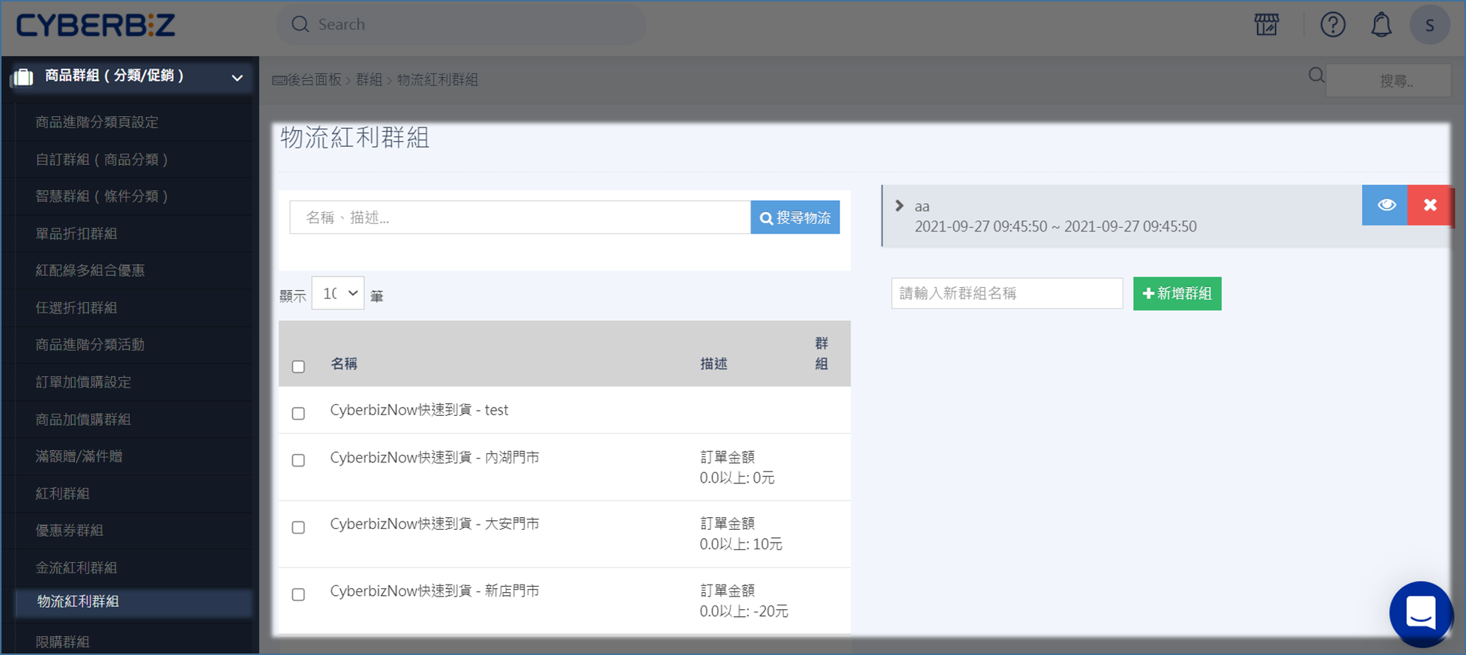Open 自訂群組 (商品分類) menu item
Screen dimensions: 1466x655
pos(101,159)
